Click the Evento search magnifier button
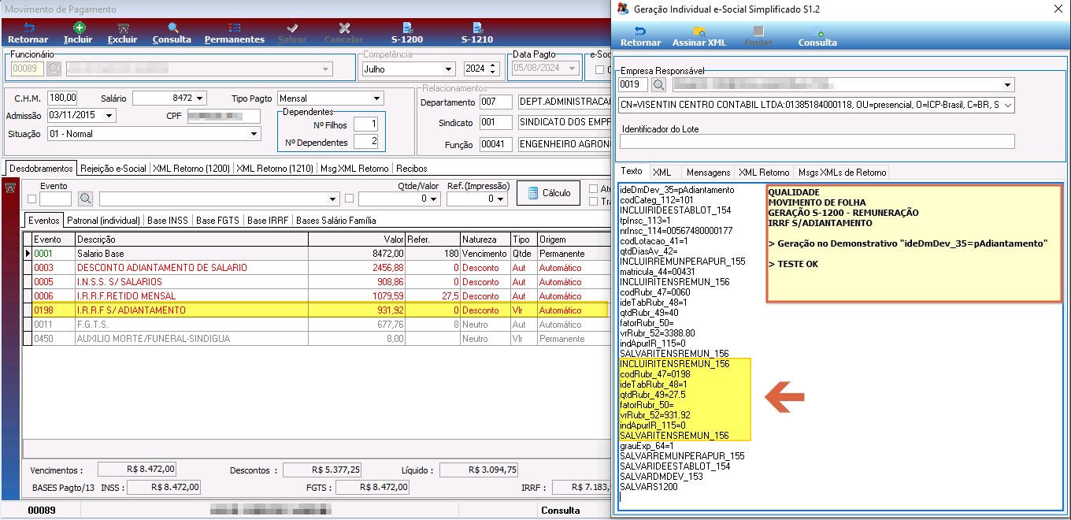 click(x=85, y=199)
